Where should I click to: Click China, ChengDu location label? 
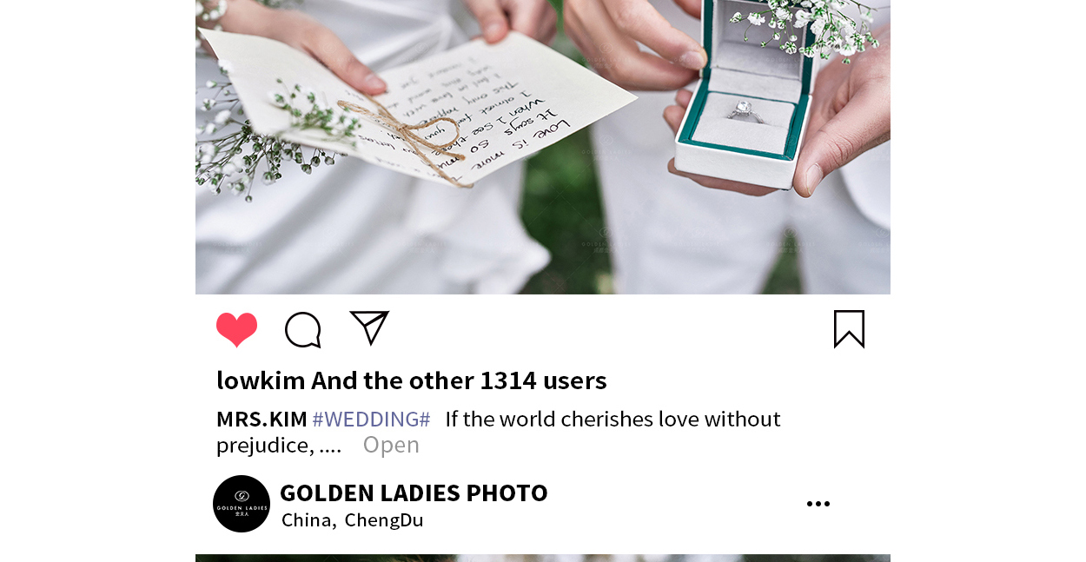[x=353, y=520]
